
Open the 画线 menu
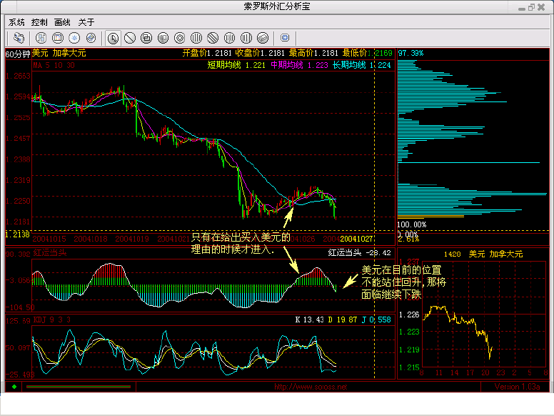click(x=62, y=22)
